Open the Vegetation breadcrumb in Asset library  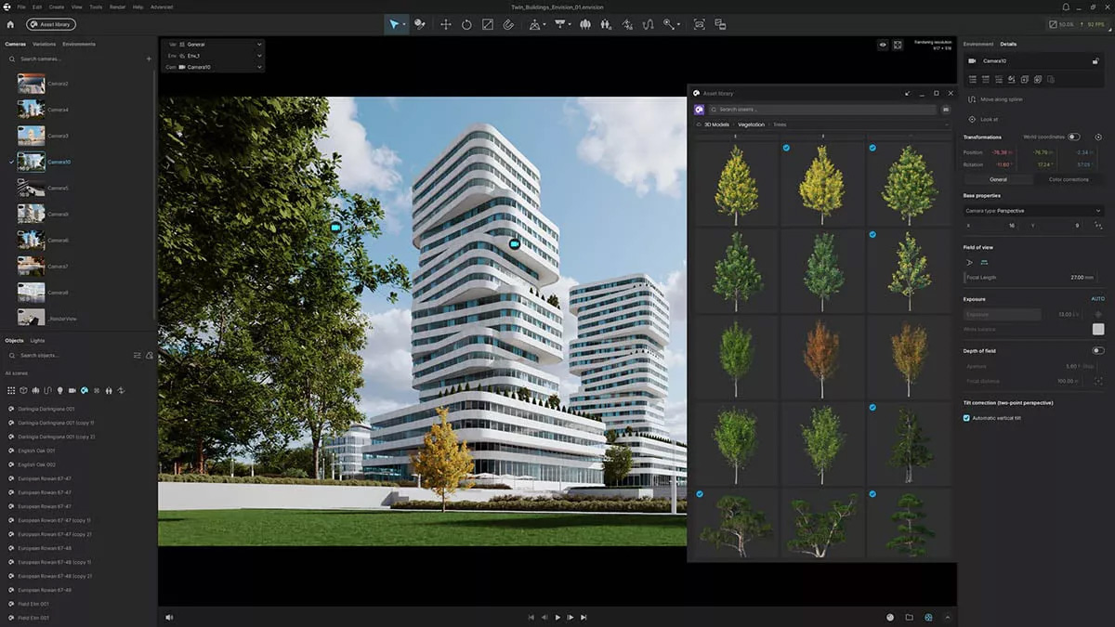[752, 124]
